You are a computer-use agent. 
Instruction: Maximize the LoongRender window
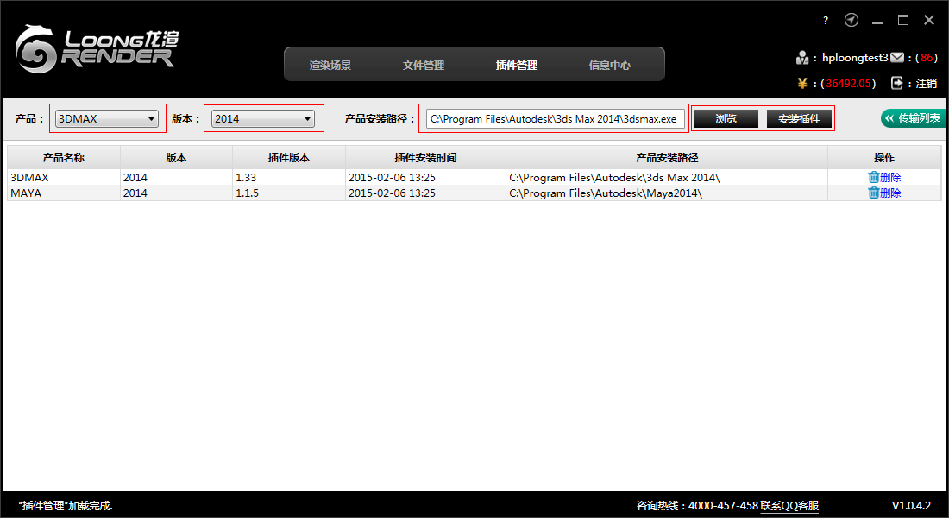903,20
